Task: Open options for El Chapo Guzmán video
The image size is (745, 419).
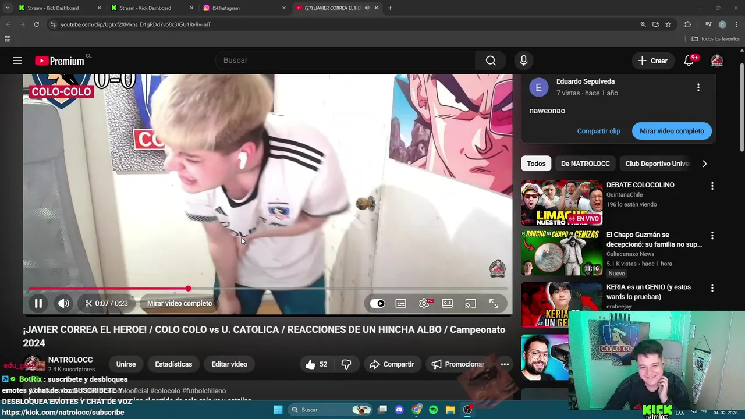Action: (x=712, y=236)
